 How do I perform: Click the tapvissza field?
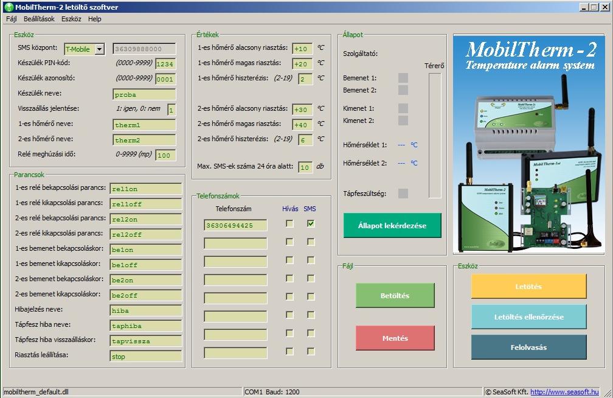coord(146,341)
